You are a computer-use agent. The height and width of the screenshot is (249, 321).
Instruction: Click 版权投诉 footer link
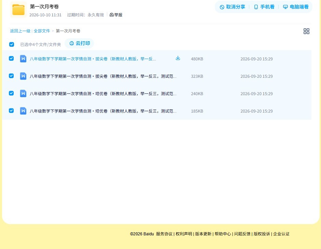click(x=262, y=234)
